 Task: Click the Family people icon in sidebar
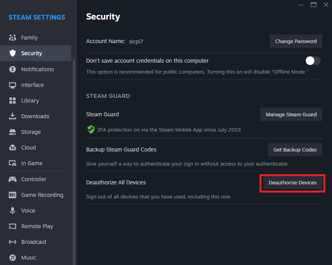pyautogui.click(x=13, y=38)
